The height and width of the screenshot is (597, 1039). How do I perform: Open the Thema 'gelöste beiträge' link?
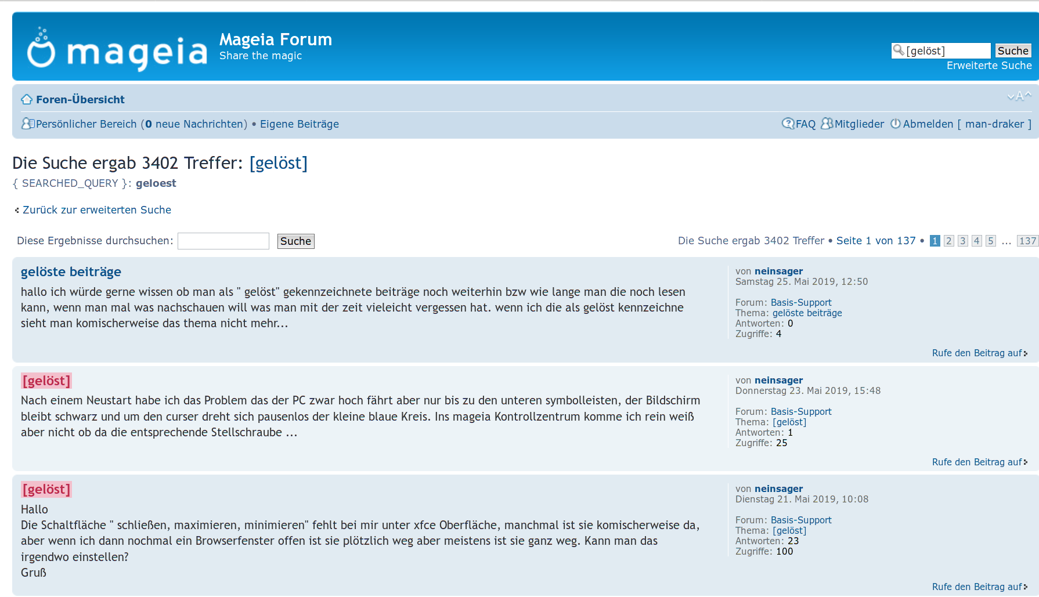click(x=807, y=313)
